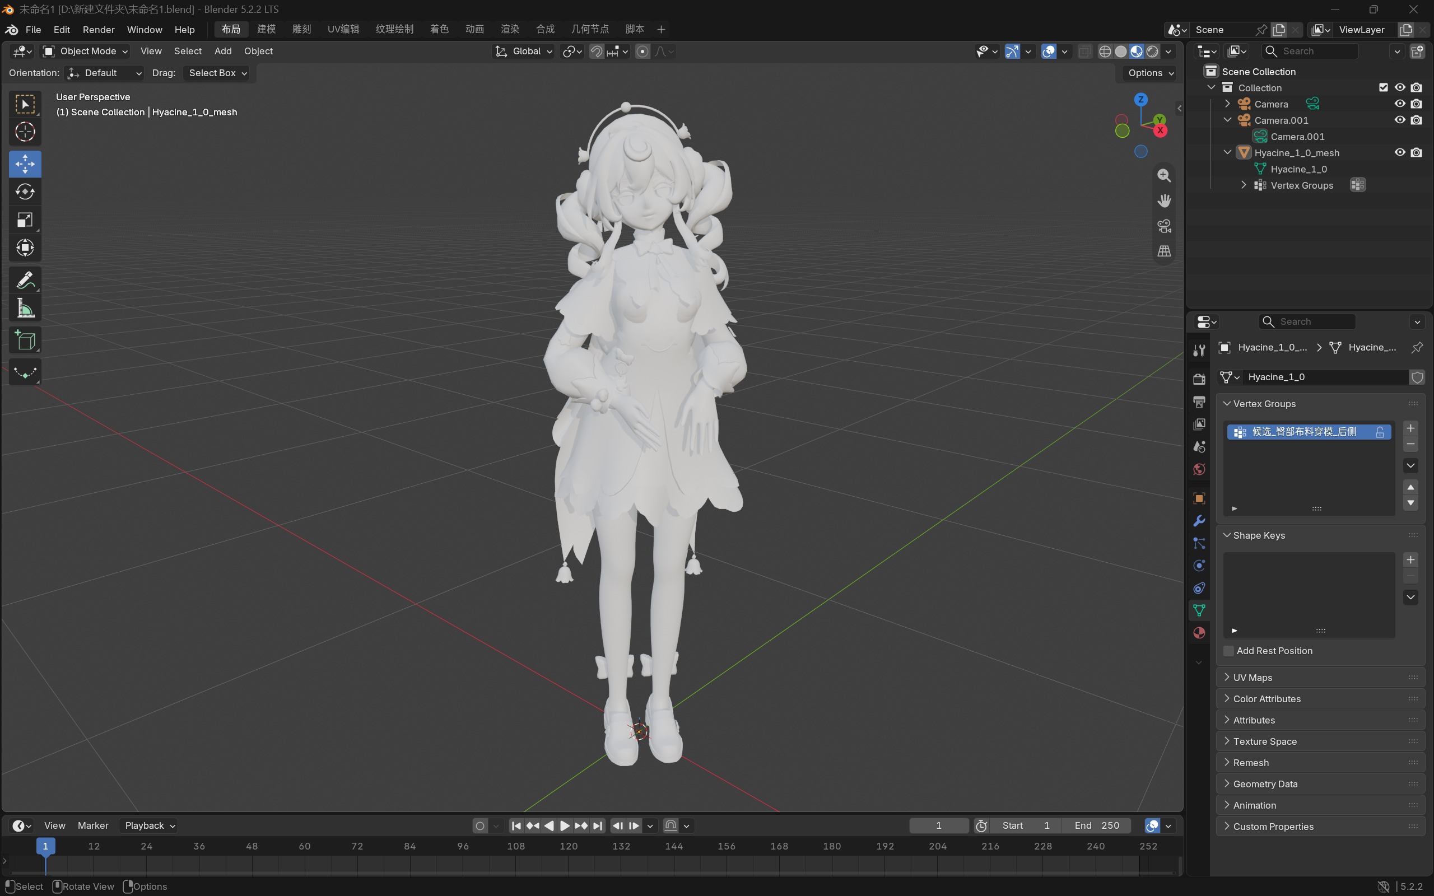Open Global transform orientation dropdown
The height and width of the screenshot is (896, 1434).
click(x=524, y=52)
